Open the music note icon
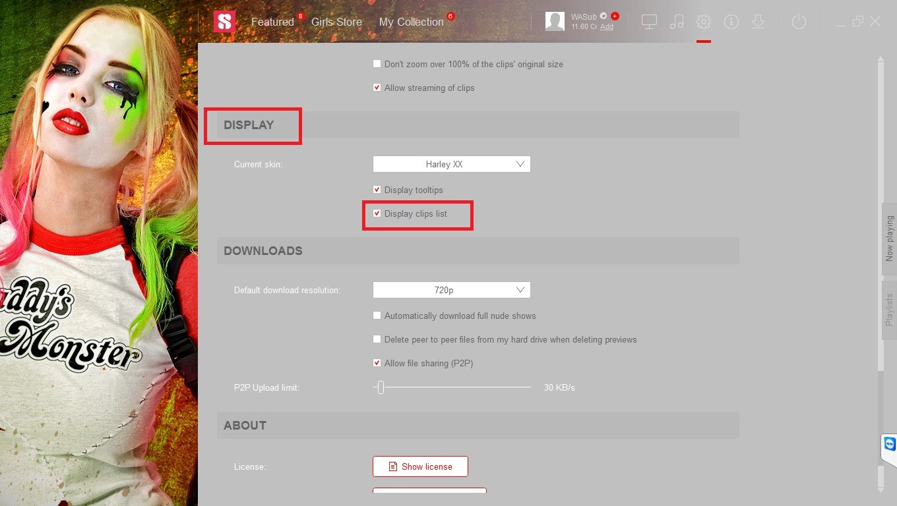 pyautogui.click(x=677, y=22)
